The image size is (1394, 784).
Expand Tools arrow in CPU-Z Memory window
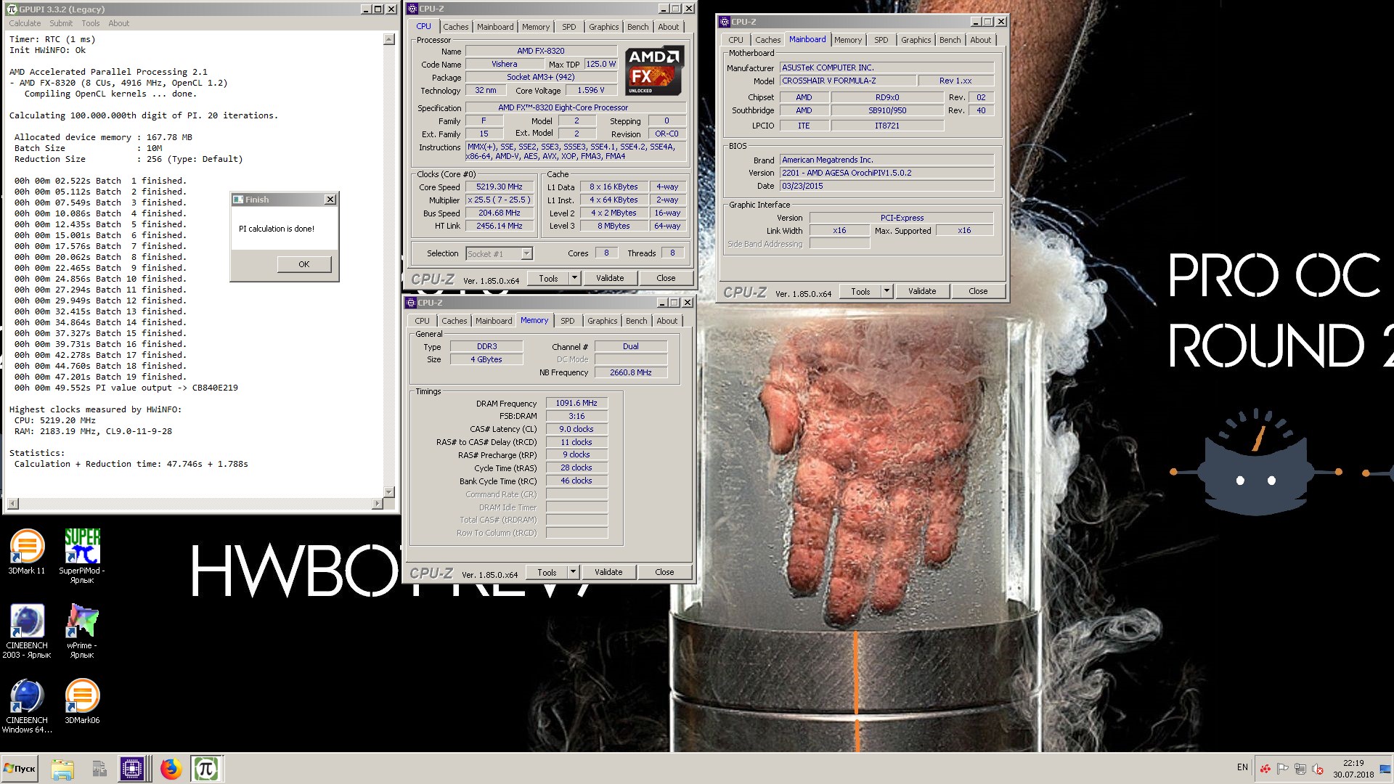(x=573, y=572)
